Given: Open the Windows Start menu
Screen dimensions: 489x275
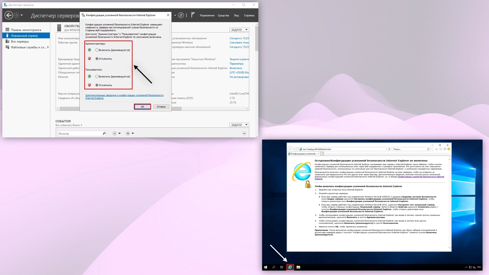Looking at the screenshot, I should pyautogui.click(x=266, y=267).
